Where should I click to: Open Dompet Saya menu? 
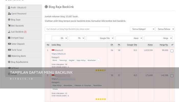[24, 38]
